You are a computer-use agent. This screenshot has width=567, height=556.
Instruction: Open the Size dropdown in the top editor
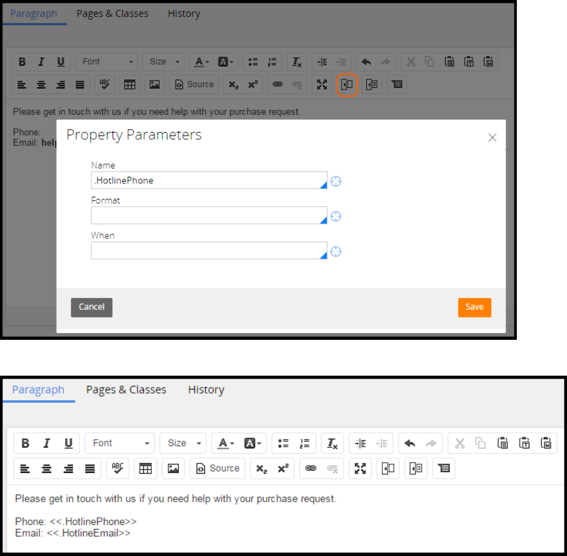164,62
